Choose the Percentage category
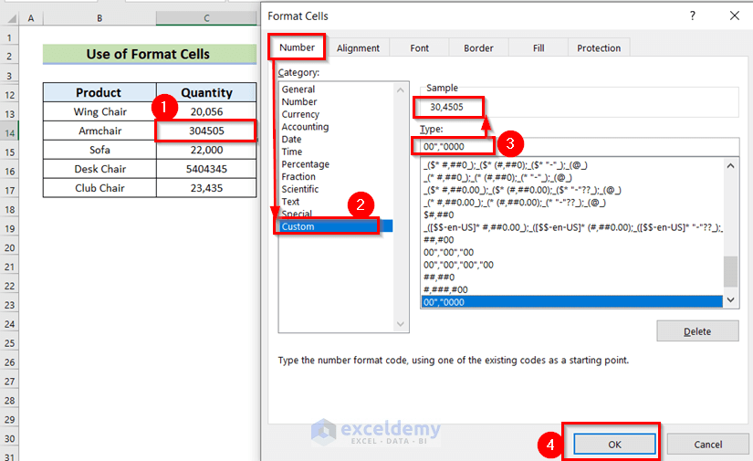The height and width of the screenshot is (461, 753). (306, 164)
